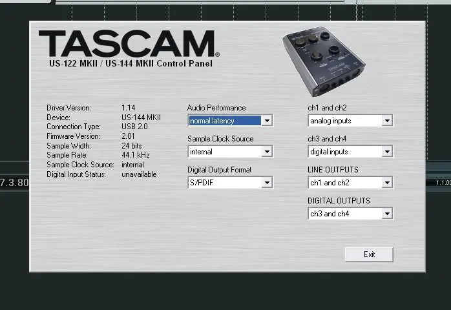Click the Sample Width value 24 bits
The image size is (451, 310).
coord(133,146)
